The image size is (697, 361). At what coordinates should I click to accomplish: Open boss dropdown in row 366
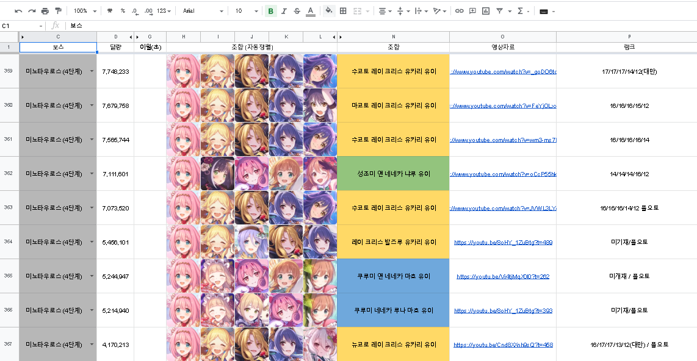tap(92, 310)
